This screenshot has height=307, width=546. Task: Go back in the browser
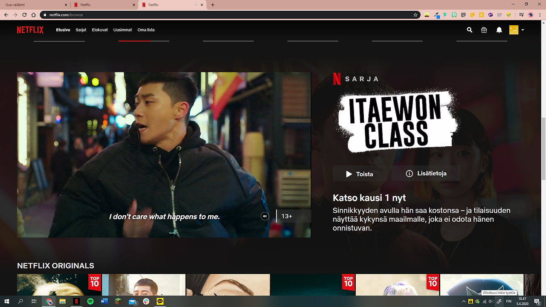[6, 15]
